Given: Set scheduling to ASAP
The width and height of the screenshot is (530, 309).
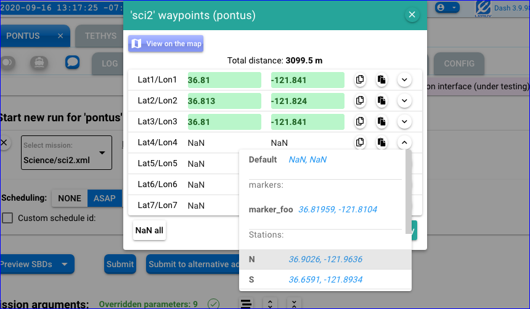Looking at the screenshot, I should click(104, 198).
